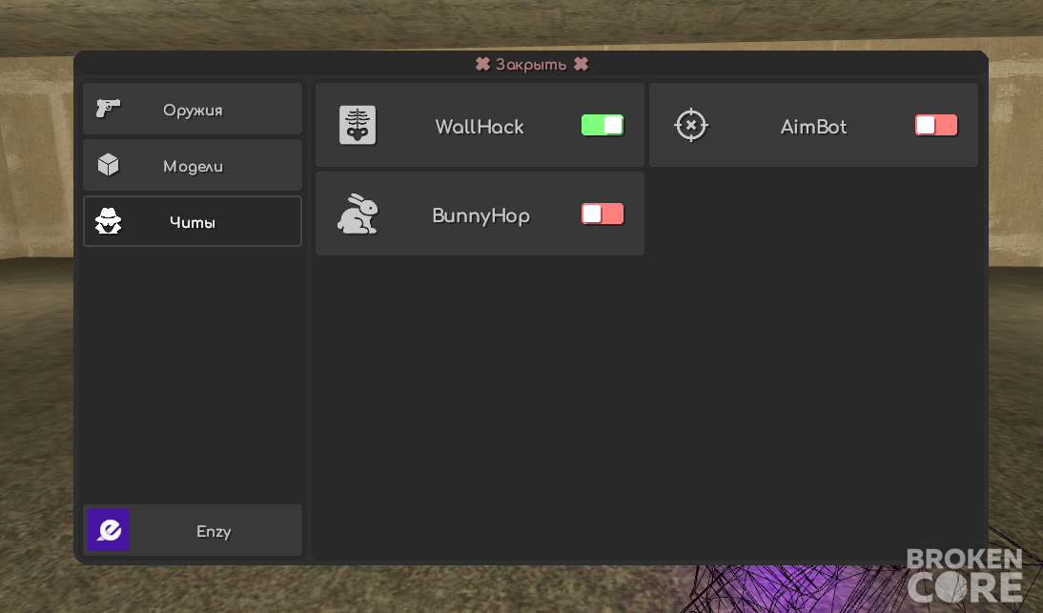Image resolution: width=1043 pixels, height=613 pixels.
Task: Click the purple Enzy logo icon
Action: coord(109,530)
